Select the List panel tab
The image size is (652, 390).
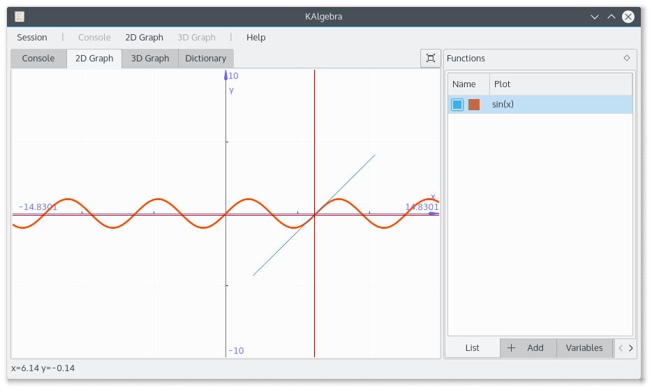[x=472, y=348]
